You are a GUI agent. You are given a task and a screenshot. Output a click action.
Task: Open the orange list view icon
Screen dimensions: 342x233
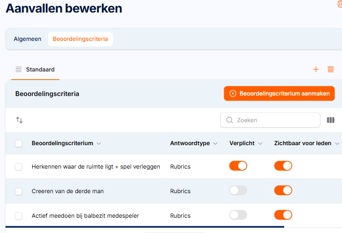331,69
